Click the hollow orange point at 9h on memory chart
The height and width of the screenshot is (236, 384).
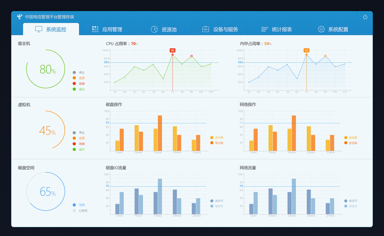[x=326, y=56]
